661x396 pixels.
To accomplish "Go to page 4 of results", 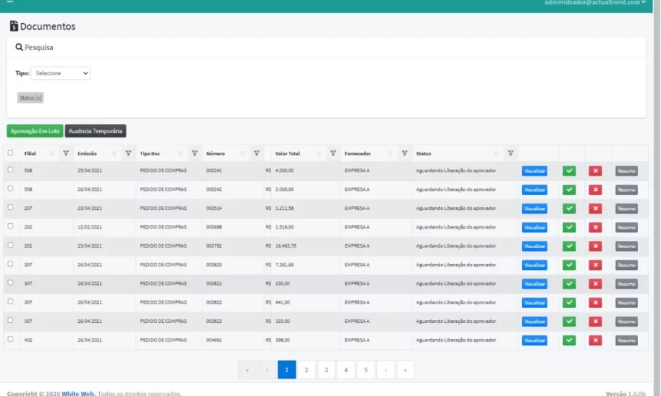I will [346, 370].
